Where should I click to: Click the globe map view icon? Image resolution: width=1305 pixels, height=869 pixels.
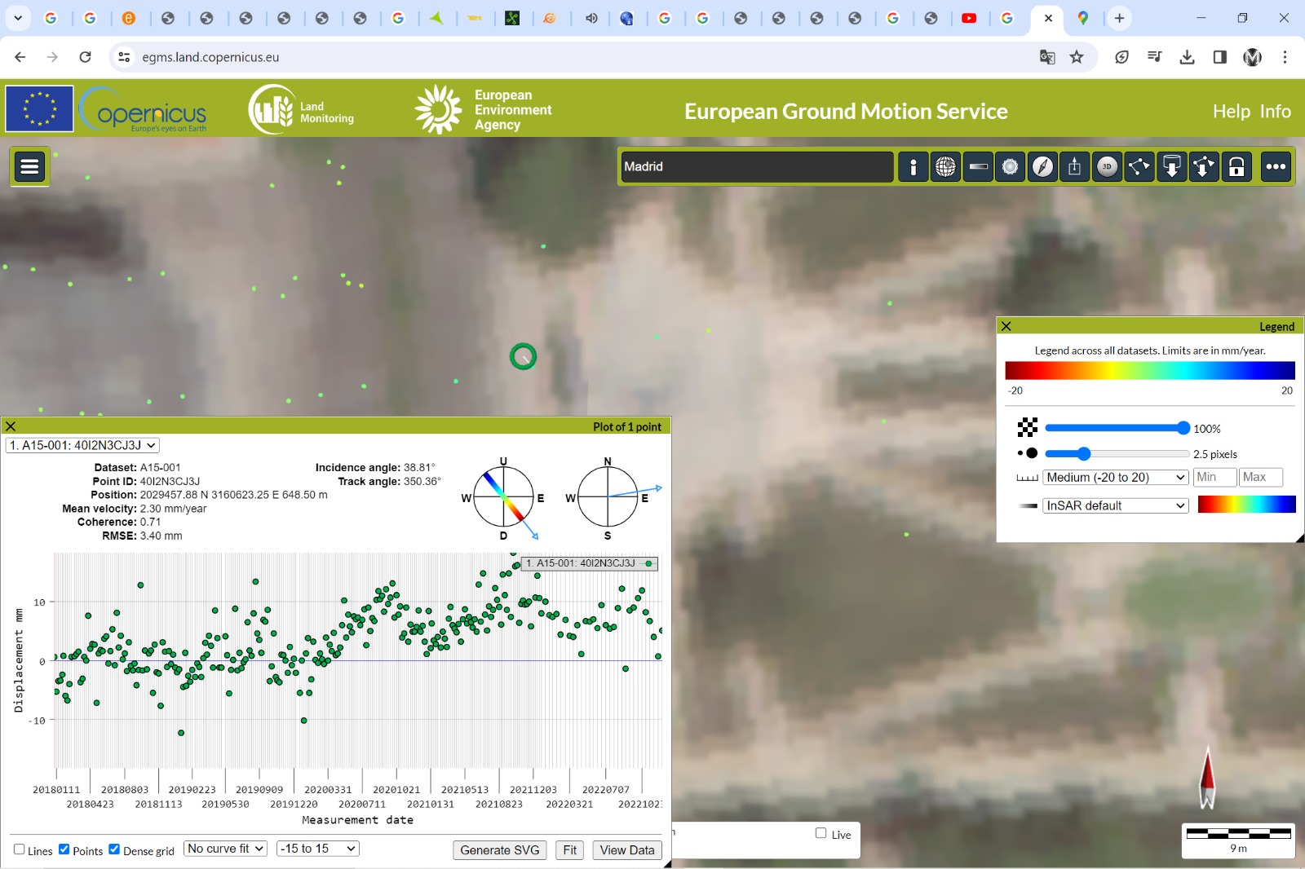pos(945,167)
